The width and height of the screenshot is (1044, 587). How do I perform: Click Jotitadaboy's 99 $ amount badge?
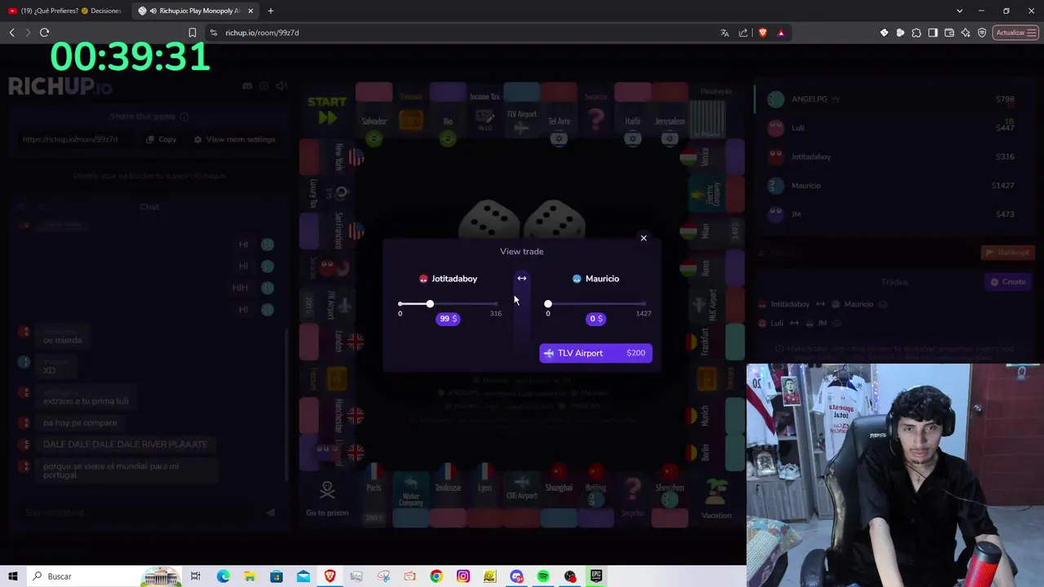click(448, 319)
